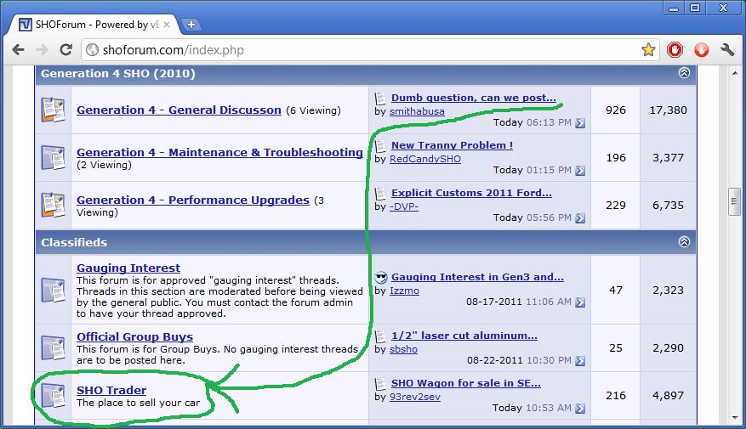
Task: Click post icon beside '1/2" laser cut aluminum'
Action: (x=380, y=336)
